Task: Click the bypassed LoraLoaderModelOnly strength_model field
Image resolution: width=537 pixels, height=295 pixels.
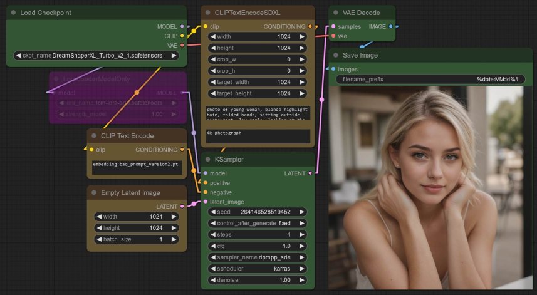Action: pos(118,114)
